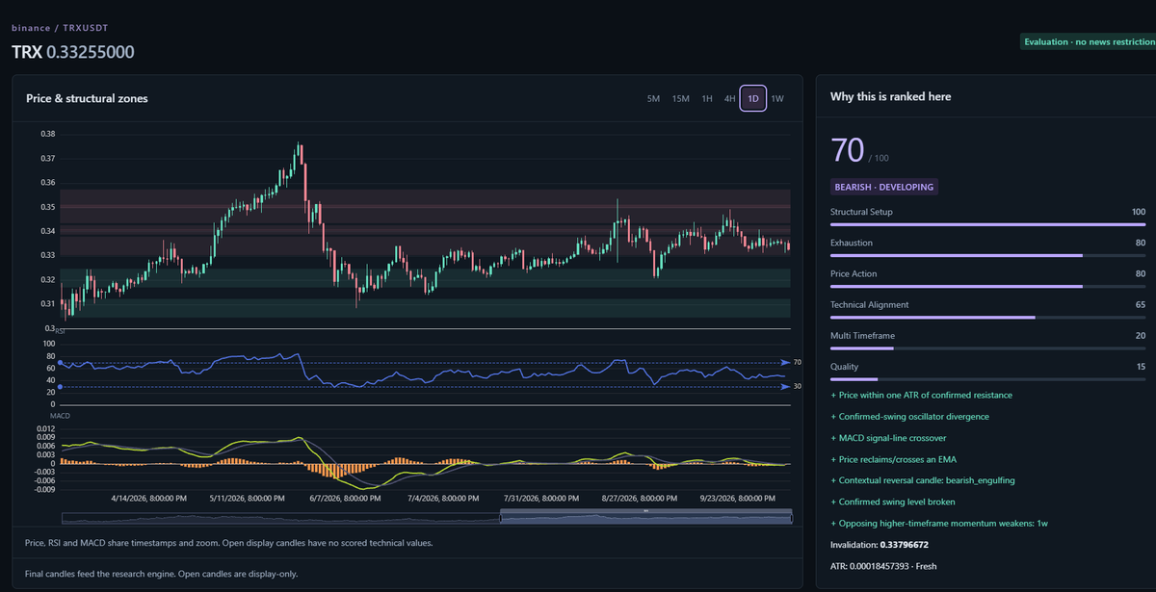1156x592 pixels.
Task: Click the note about Price, RSI and MACD sharing timestamps
Action: (x=228, y=543)
